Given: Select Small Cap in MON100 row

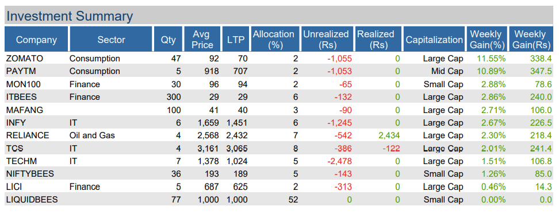Looking at the screenshot, I should 443,84.
